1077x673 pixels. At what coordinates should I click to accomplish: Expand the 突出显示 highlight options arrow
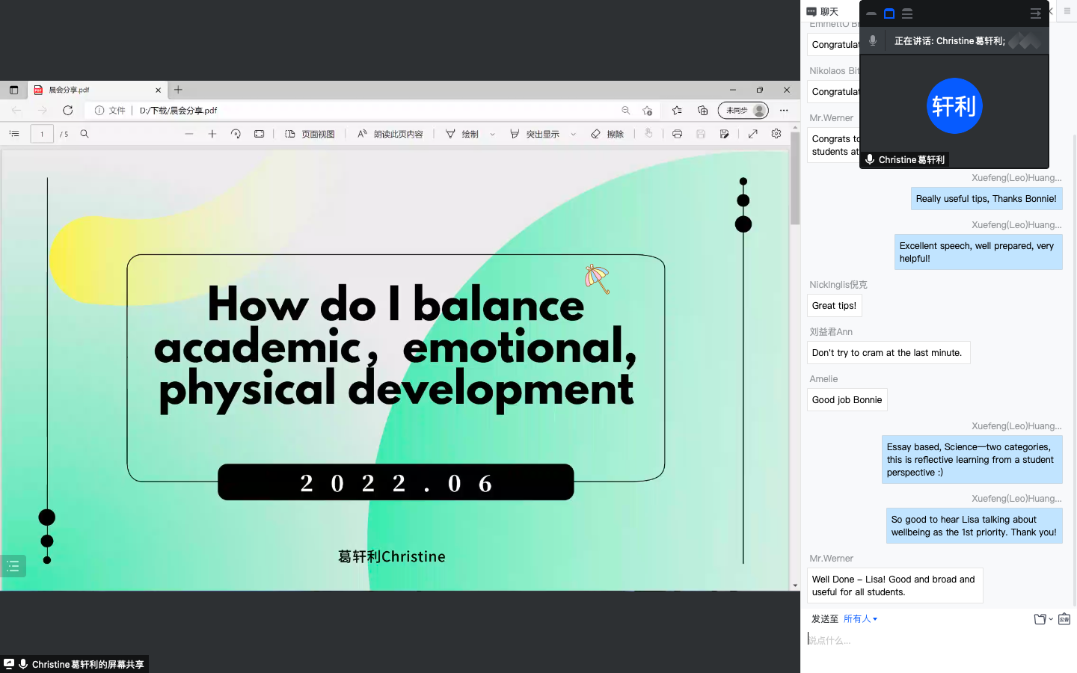click(574, 135)
